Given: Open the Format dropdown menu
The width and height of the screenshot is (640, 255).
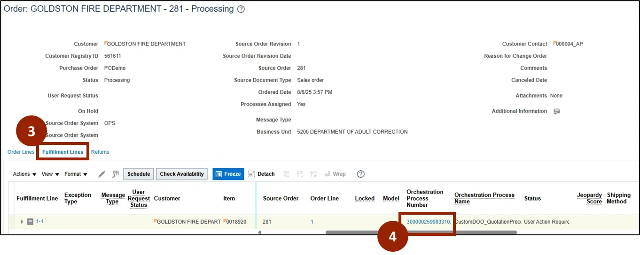Looking at the screenshot, I should point(76,174).
